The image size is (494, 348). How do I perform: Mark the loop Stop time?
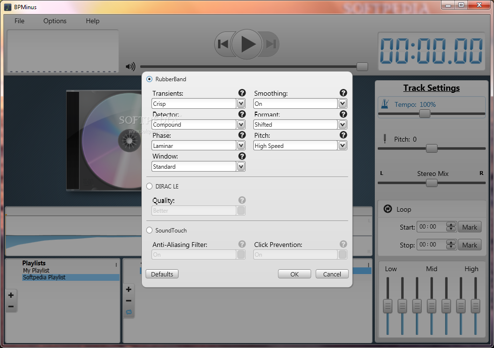coord(469,245)
